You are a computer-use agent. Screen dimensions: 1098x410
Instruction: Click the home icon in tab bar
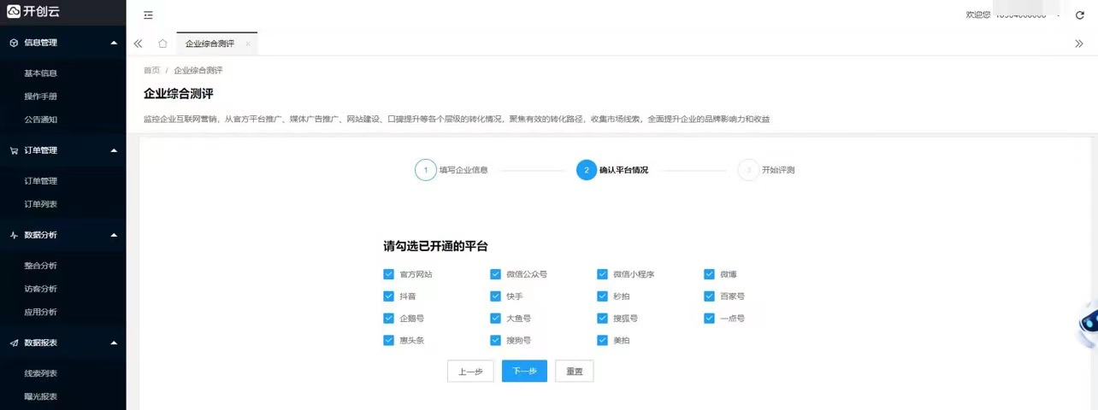[x=162, y=44]
